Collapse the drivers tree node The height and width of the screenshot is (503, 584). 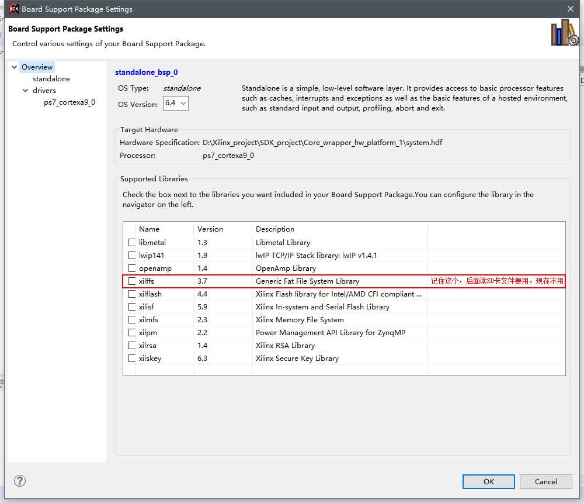click(25, 90)
